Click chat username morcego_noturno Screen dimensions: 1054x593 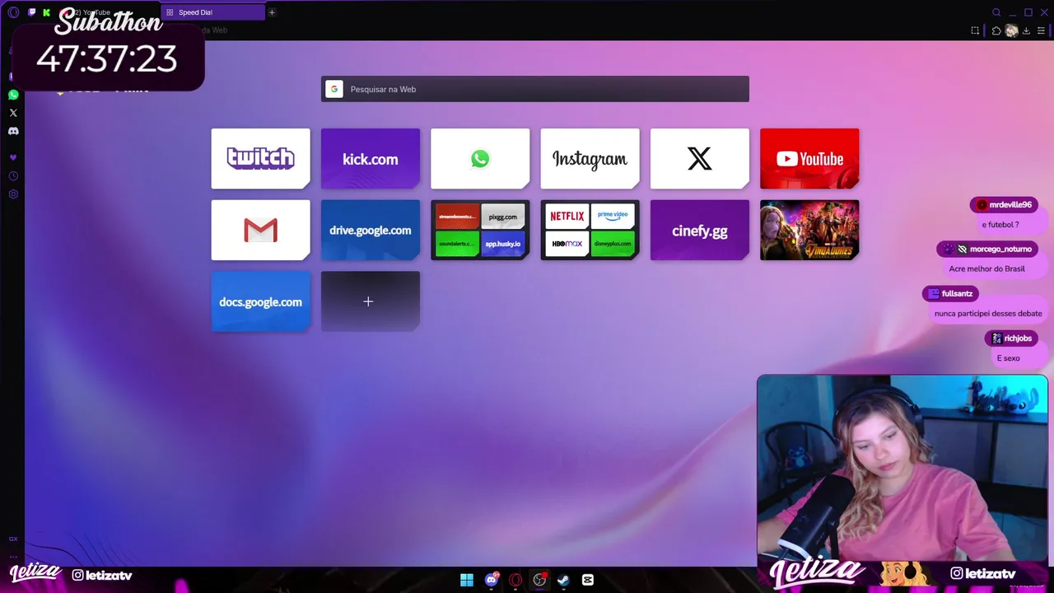point(1000,249)
